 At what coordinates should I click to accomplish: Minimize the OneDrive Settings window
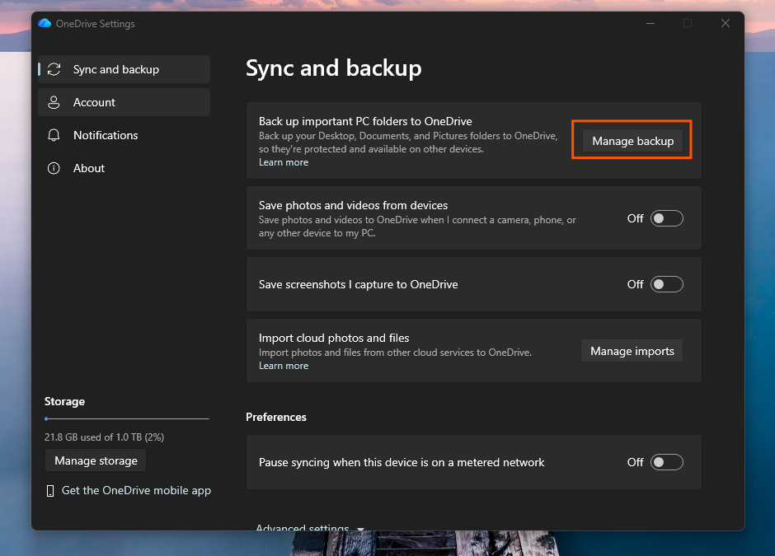[x=650, y=24]
